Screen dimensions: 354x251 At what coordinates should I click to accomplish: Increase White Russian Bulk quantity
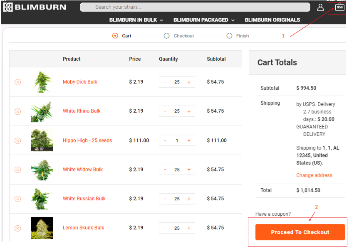point(189,199)
